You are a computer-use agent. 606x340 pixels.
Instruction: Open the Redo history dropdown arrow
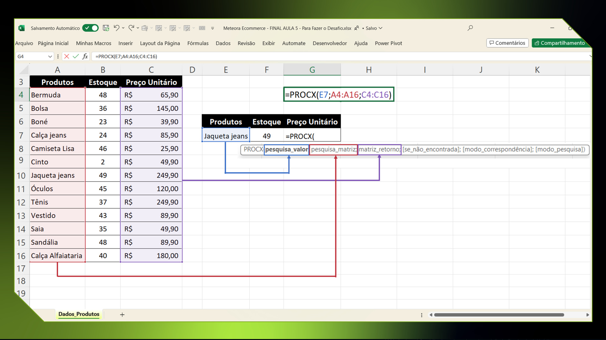138,28
